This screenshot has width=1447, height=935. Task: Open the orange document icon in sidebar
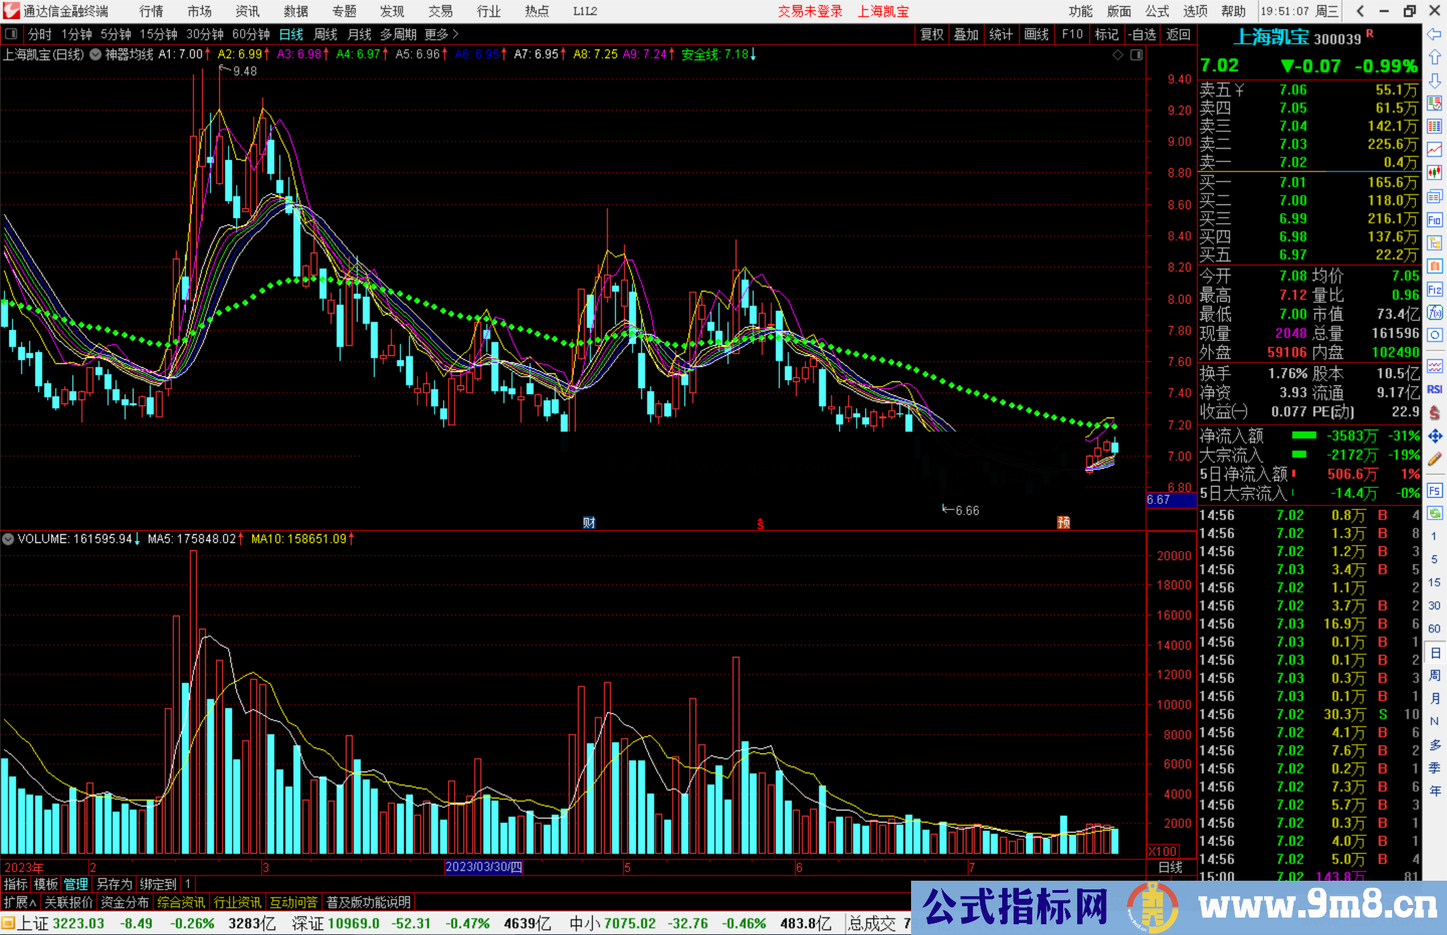[x=1434, y=266]
